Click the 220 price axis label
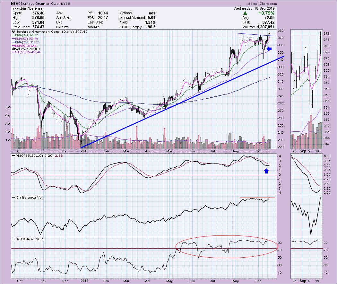This screenshot has height=284, width=337. tap(281, 147)
